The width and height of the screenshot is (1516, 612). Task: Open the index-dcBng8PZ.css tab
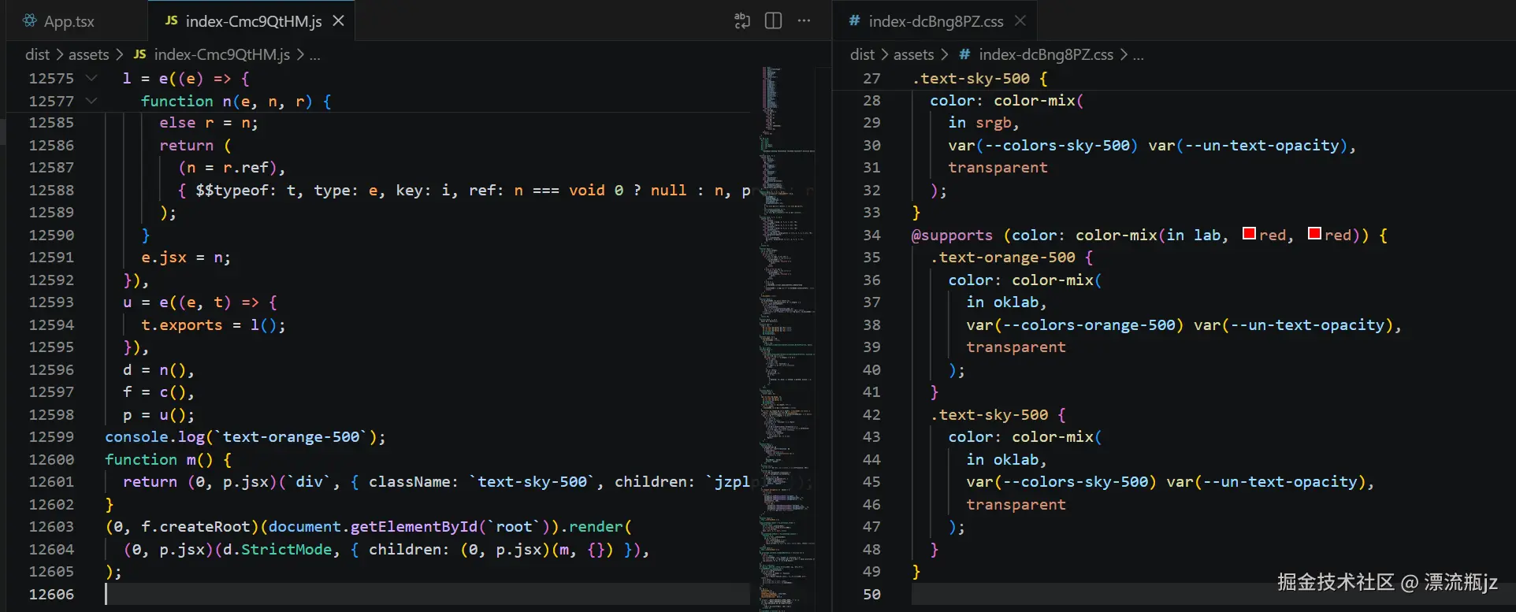934,21
